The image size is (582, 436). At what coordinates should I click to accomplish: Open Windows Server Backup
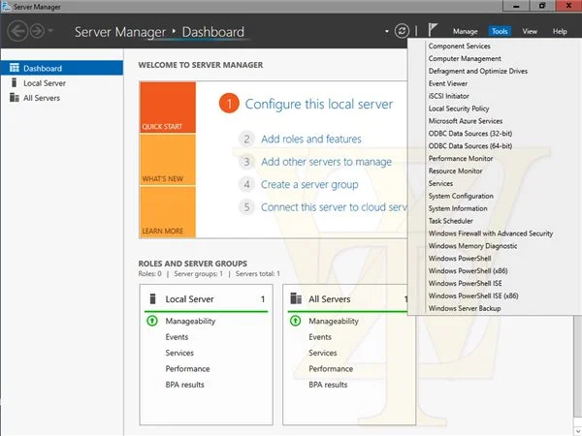tap(465, 308)
